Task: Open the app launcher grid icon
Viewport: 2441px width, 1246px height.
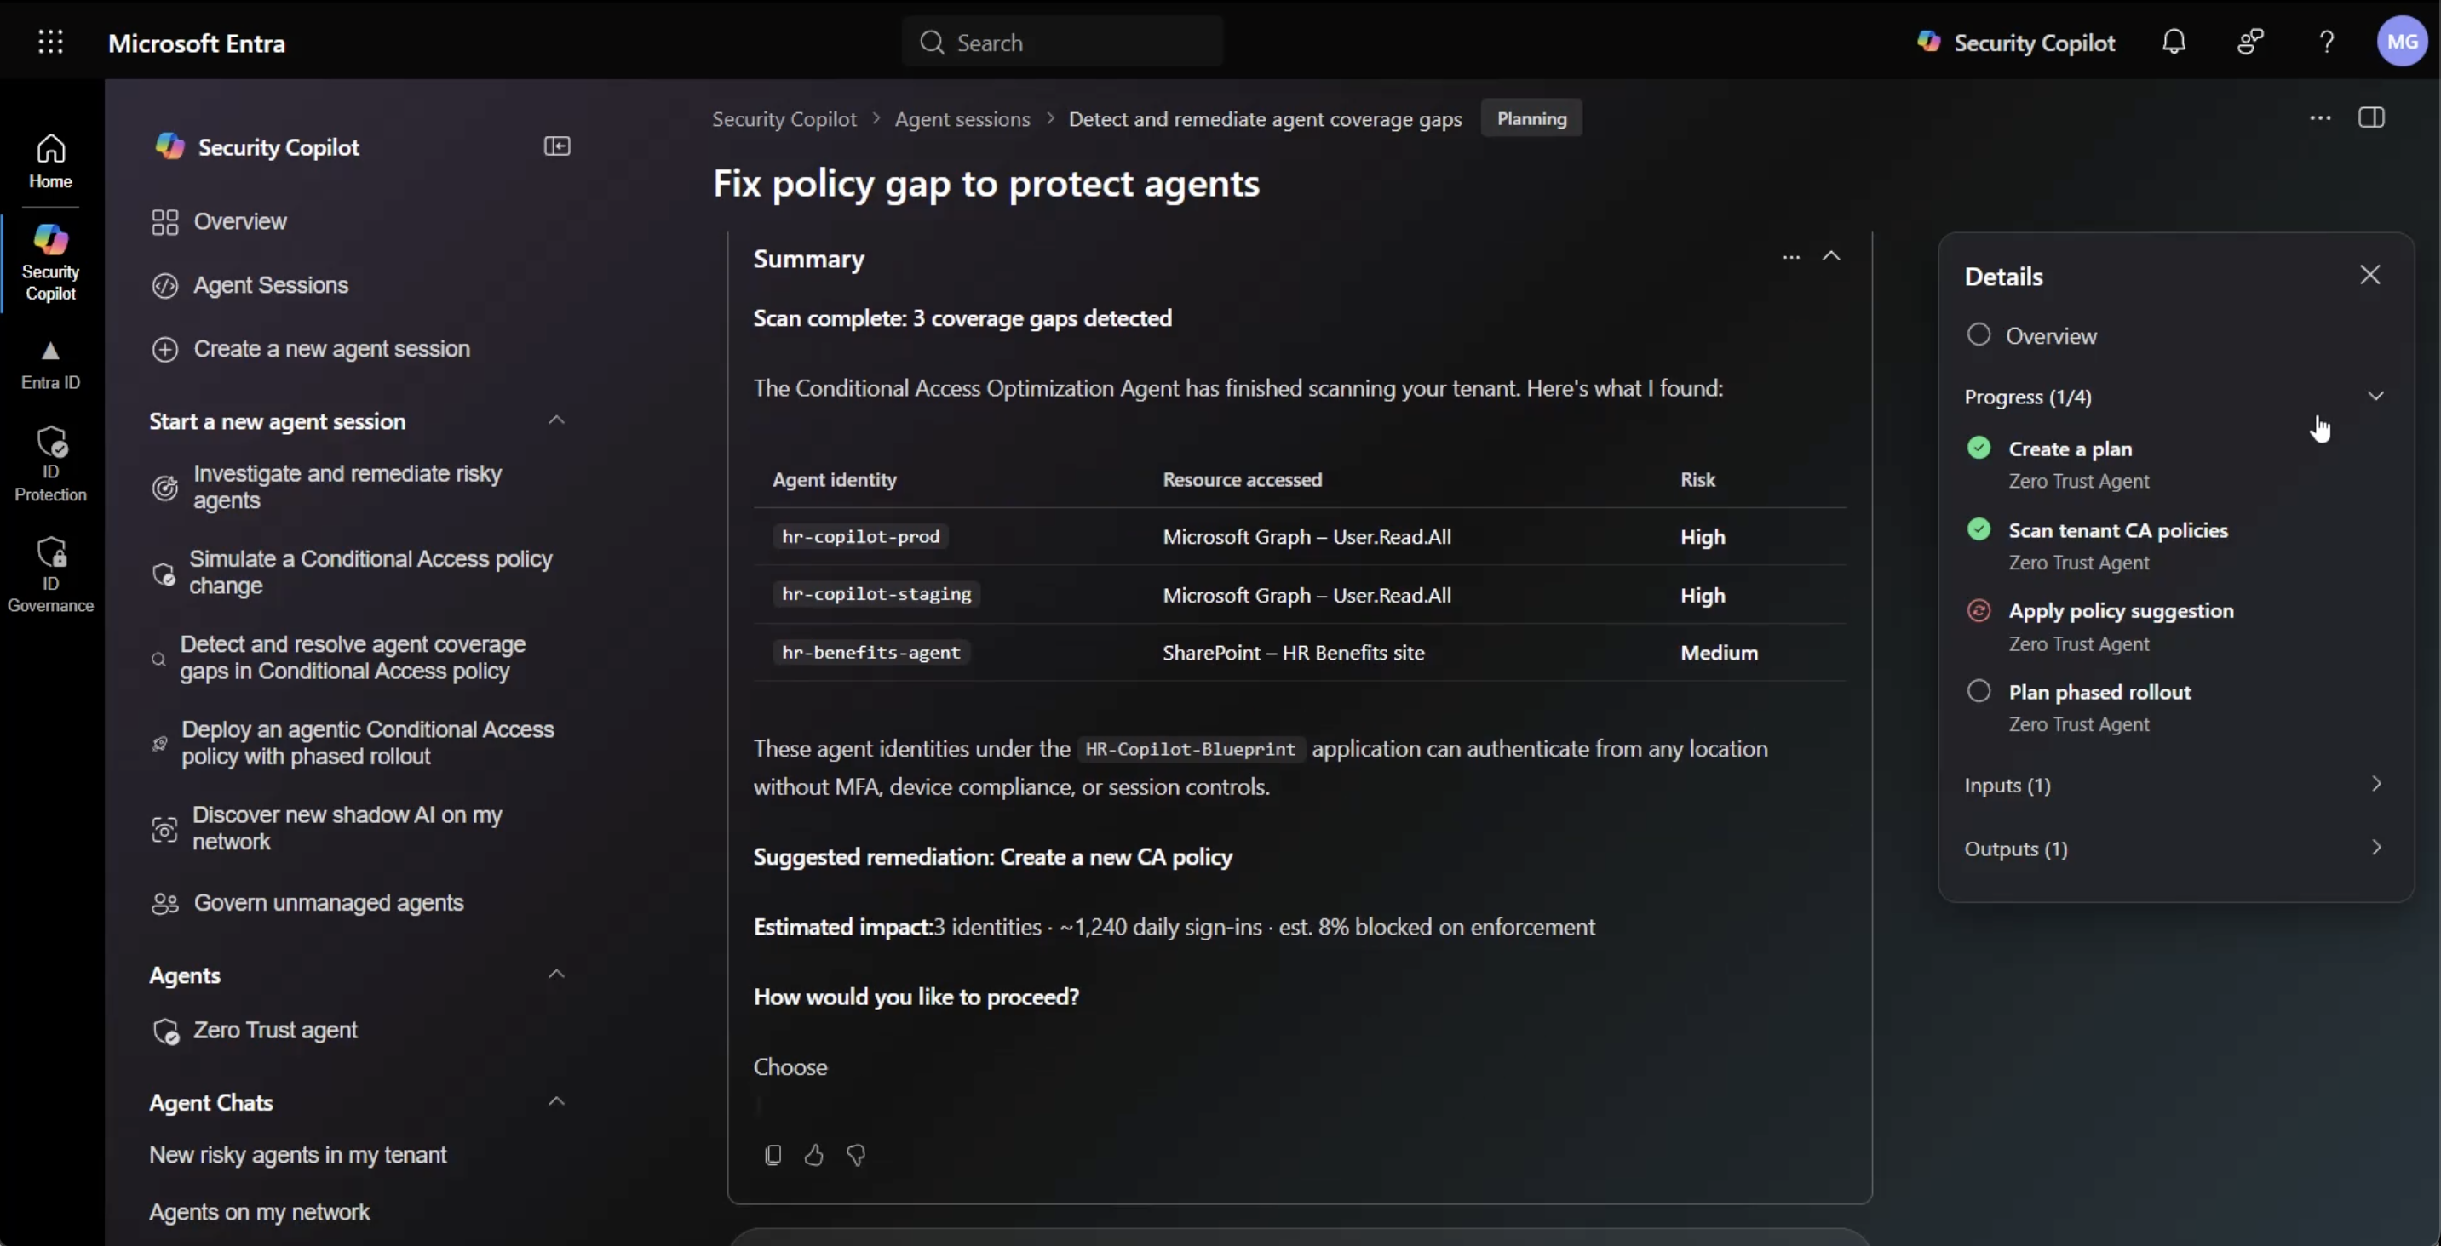Action: [x=50, y=42]
